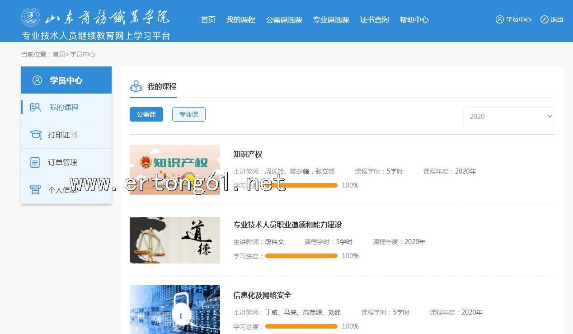573x334 pixels.
Task: Click the 打印证书 graduation cap icon
Action: 35,135
